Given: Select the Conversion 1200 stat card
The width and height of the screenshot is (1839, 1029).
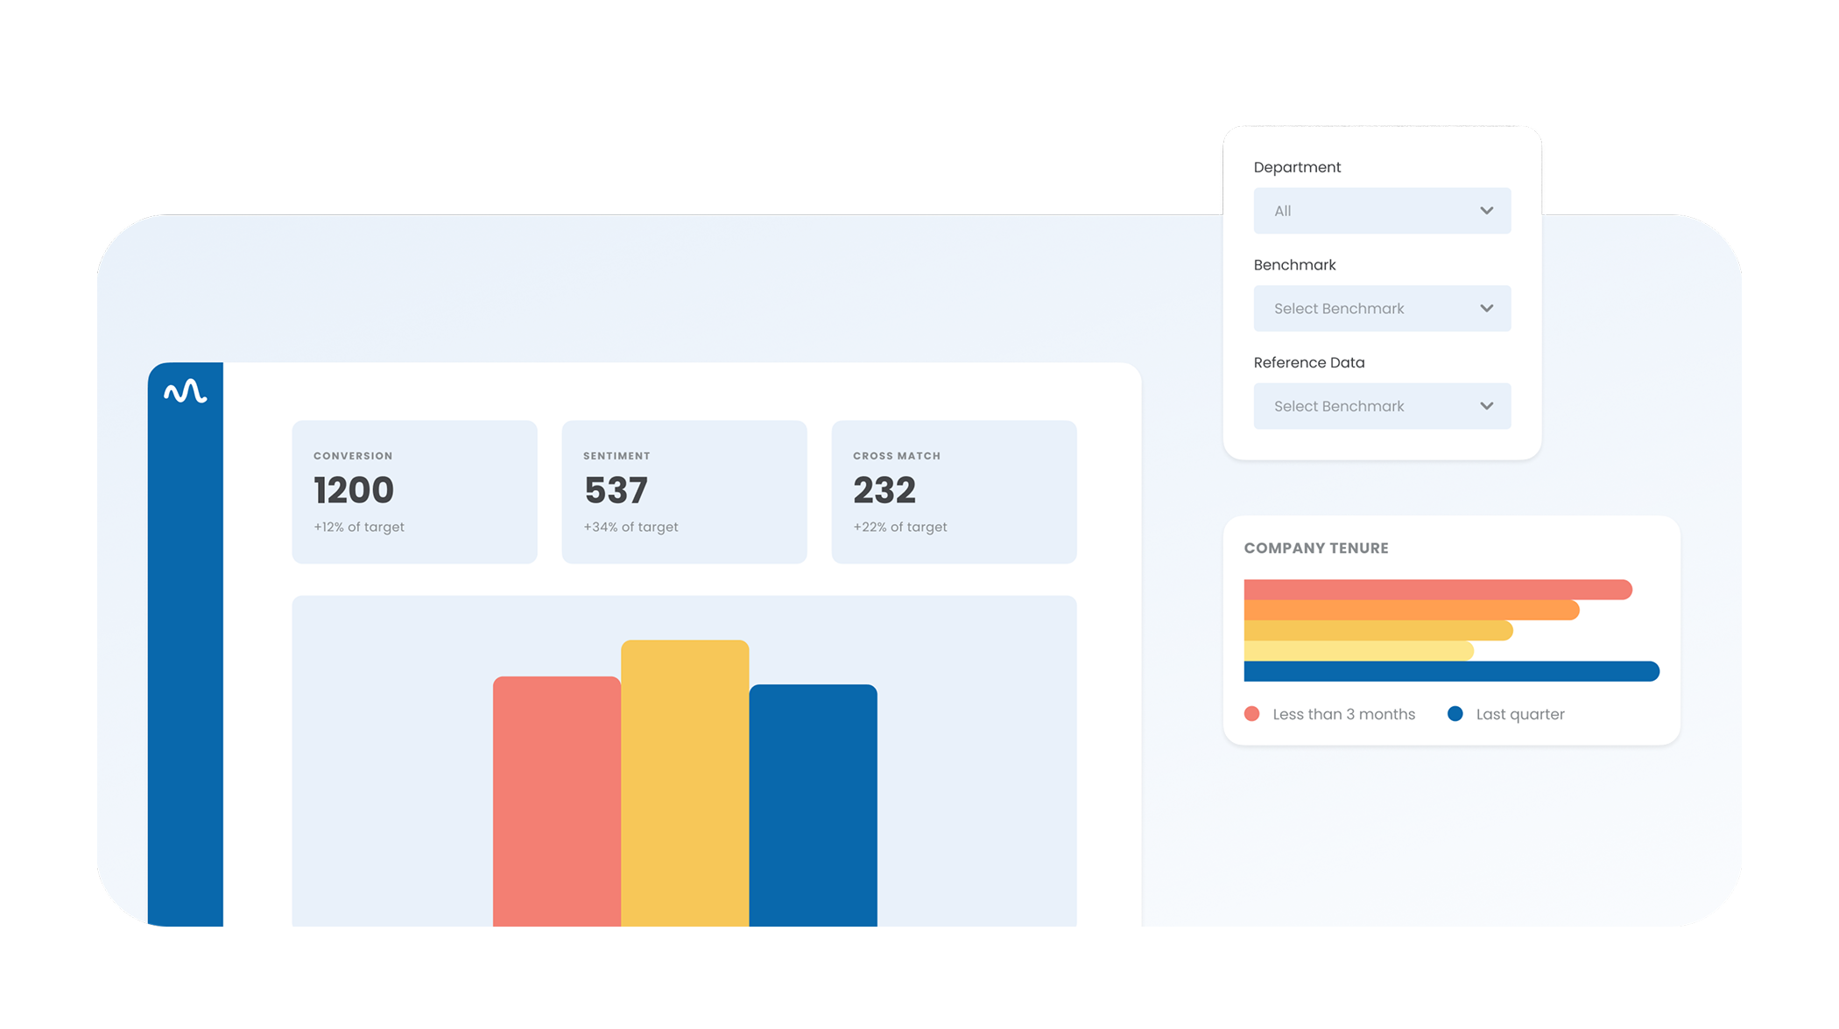Looking at the screenshot, I should [414, 492].
